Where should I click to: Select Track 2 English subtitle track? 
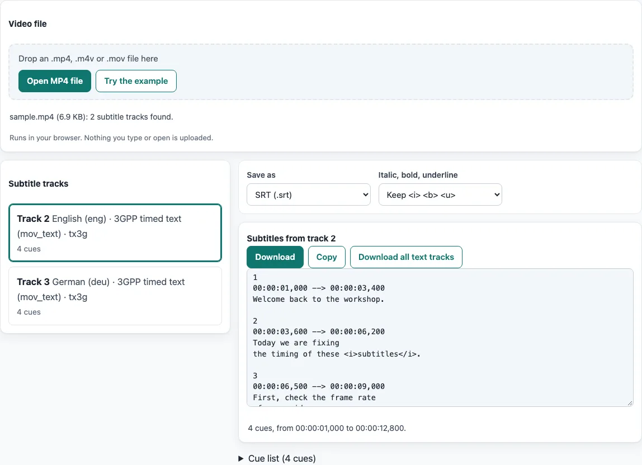click(x=115, y=232)
